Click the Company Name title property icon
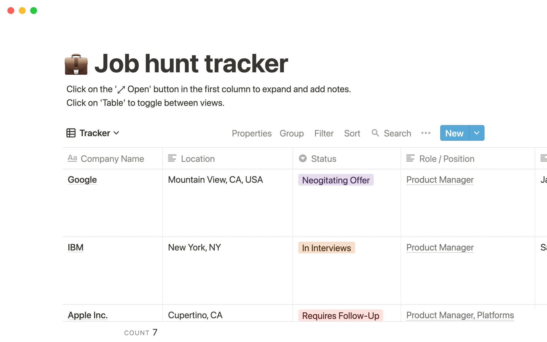Screen dimensions: 547x342 [72, 158]
